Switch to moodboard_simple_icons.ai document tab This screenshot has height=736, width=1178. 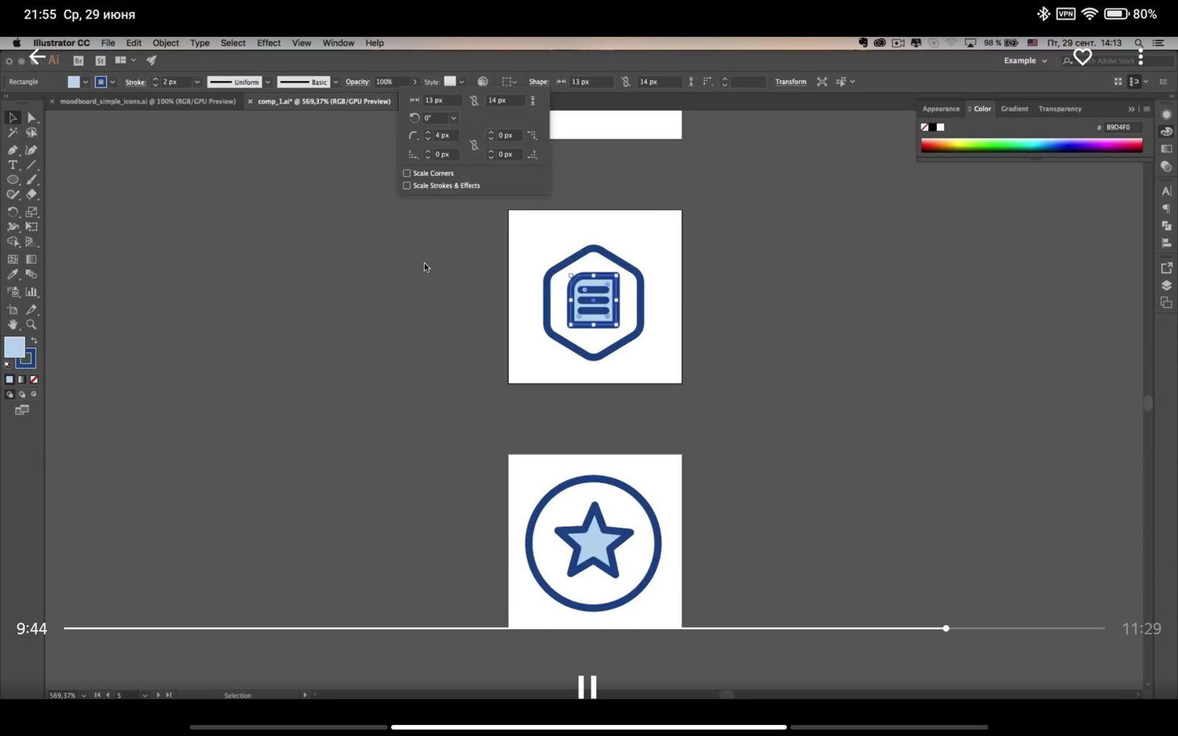148,101
